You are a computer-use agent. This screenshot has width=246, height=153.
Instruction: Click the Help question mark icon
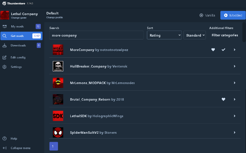tap(5, 138)
